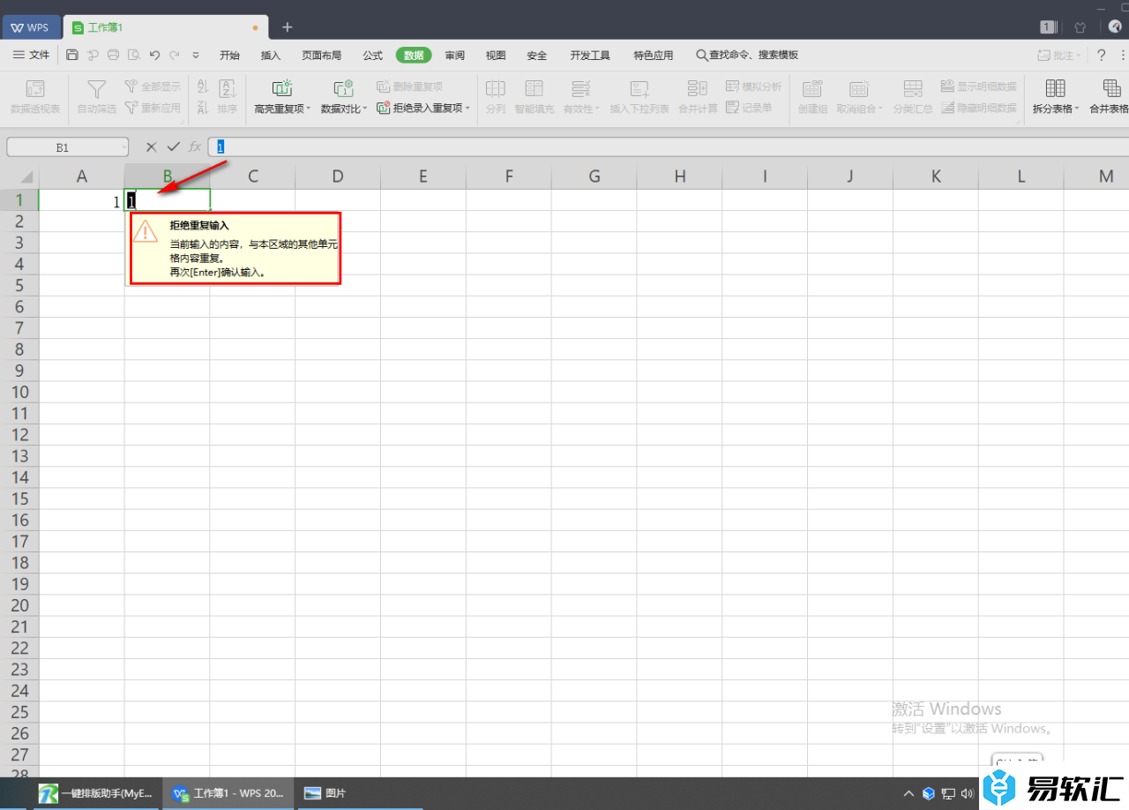The width and height of the screenshot is (1129, 810).
Task: Click the 显示明细数据 button
Action: pyautogui.click(x=978, y=86)
